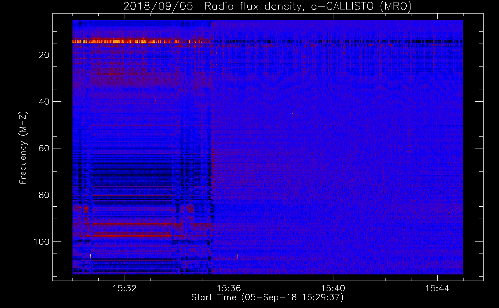Click the frequency tick label 60
This screenshot has height=308, width=499.
44,148
